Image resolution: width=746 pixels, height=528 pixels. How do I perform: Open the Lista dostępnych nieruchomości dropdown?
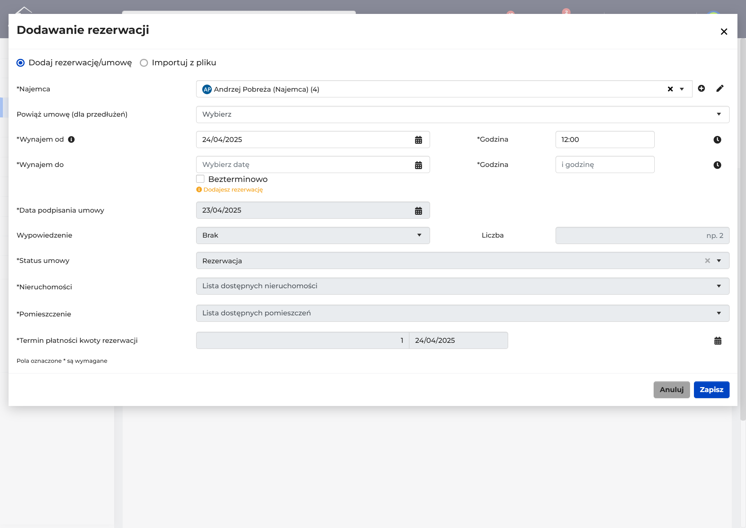pyautogui.click(x=463, y=286)
